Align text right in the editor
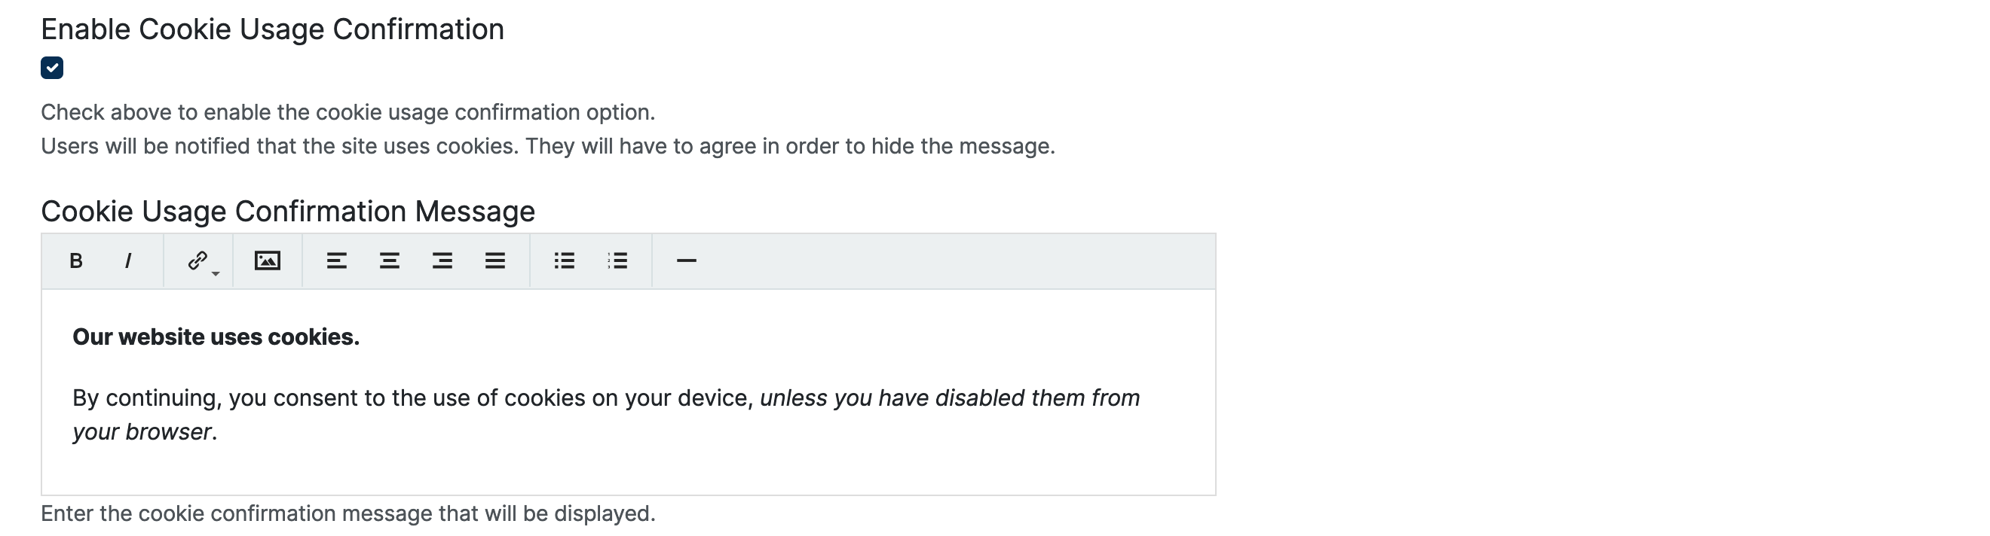Image resolution: width=1990 pixels, height=536 pixels. click(x=442, y=261)
